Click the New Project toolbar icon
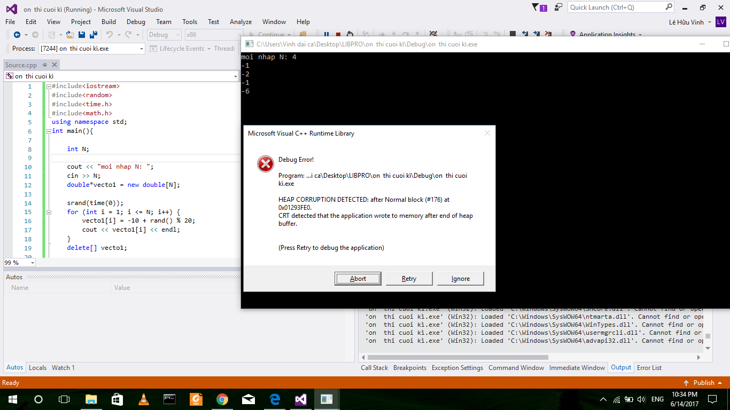This screenshot has width=730, height=410. point(52,35)
